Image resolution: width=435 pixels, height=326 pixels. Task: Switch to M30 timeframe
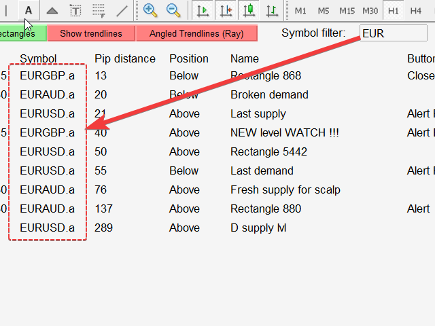[370, 11]
